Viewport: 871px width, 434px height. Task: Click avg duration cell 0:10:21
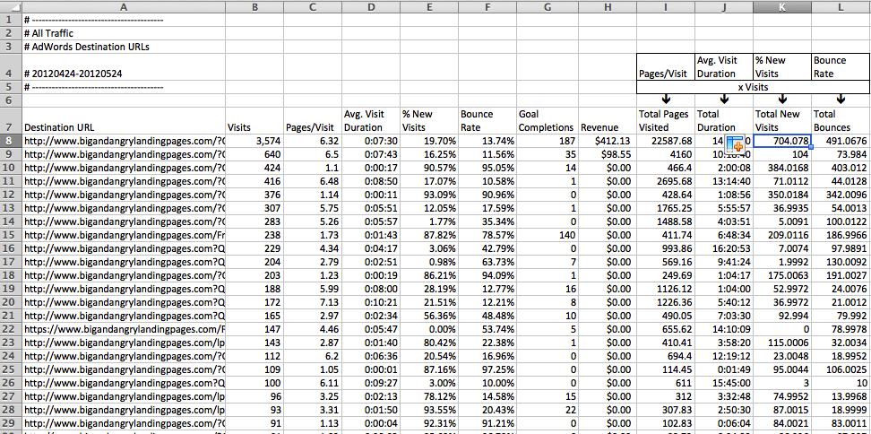[x=371, y=302]
